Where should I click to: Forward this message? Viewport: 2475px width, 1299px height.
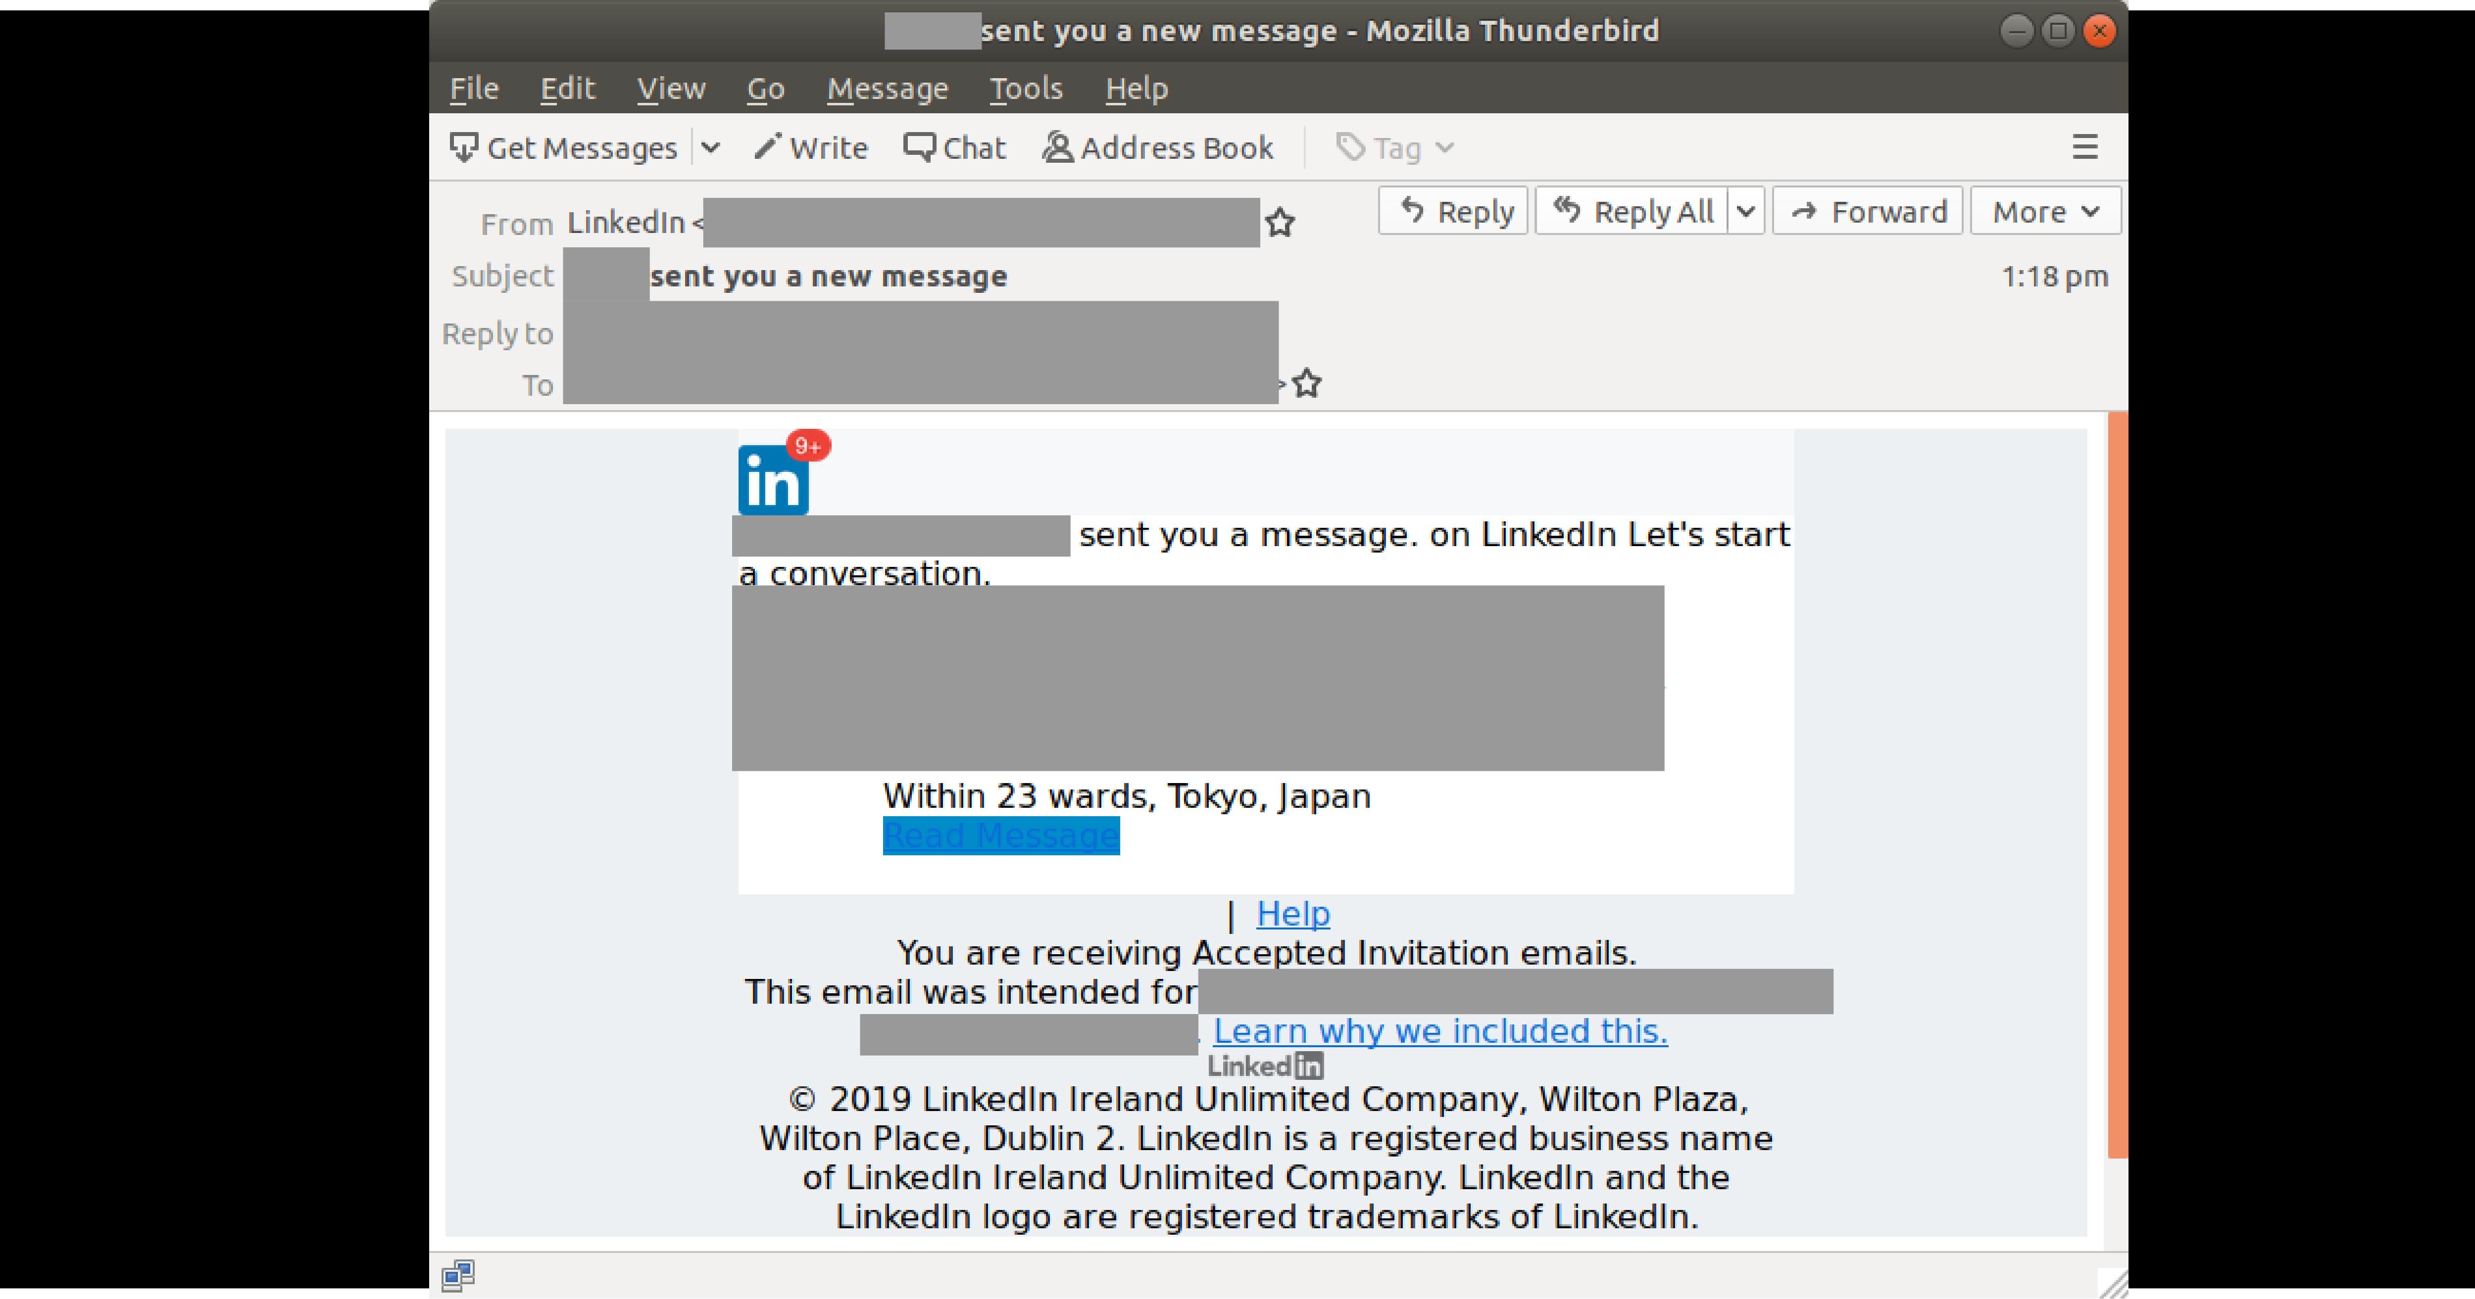[x=1867, y=211]
